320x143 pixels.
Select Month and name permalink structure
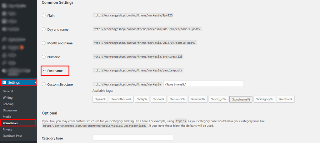(44, 43)
